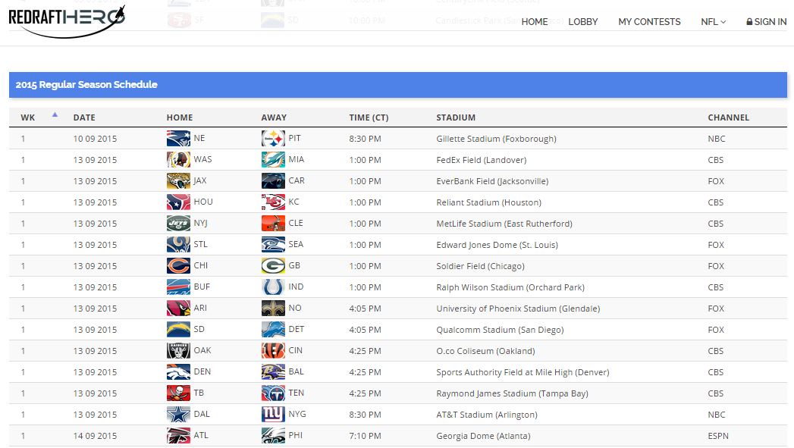Image resolution: width=794 pixels, height=448 pixels.
Task: Click the SIGN IN link
Action: click(766, 22)
